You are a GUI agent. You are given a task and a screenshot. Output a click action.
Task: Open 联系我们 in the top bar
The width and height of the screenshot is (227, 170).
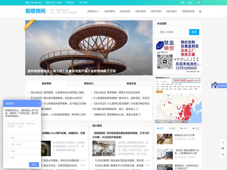(71, 3)
